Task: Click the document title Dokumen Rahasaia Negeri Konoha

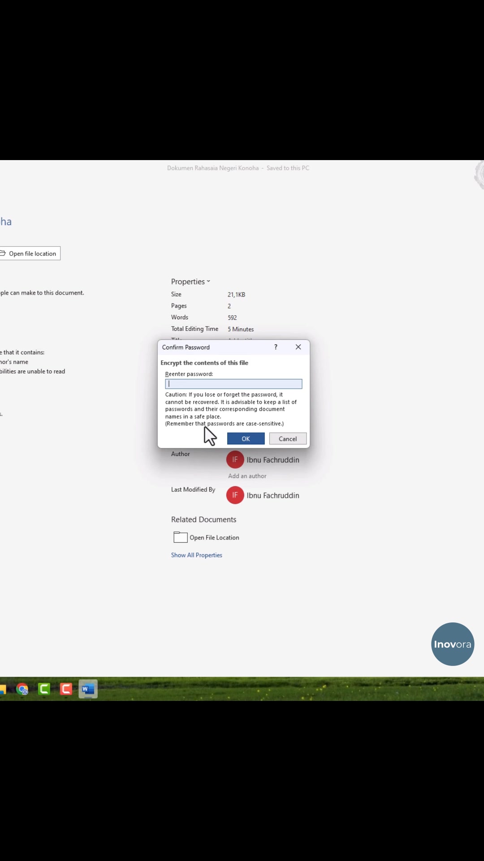Action: pos(213,168)
